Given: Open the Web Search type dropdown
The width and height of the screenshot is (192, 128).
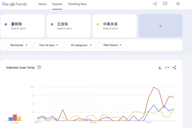Looking at the screenshot, I should tap(112, 45).
